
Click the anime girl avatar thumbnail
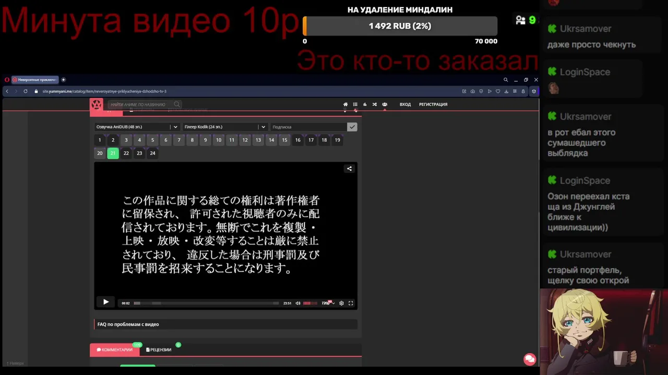click(x=604, y=332)
